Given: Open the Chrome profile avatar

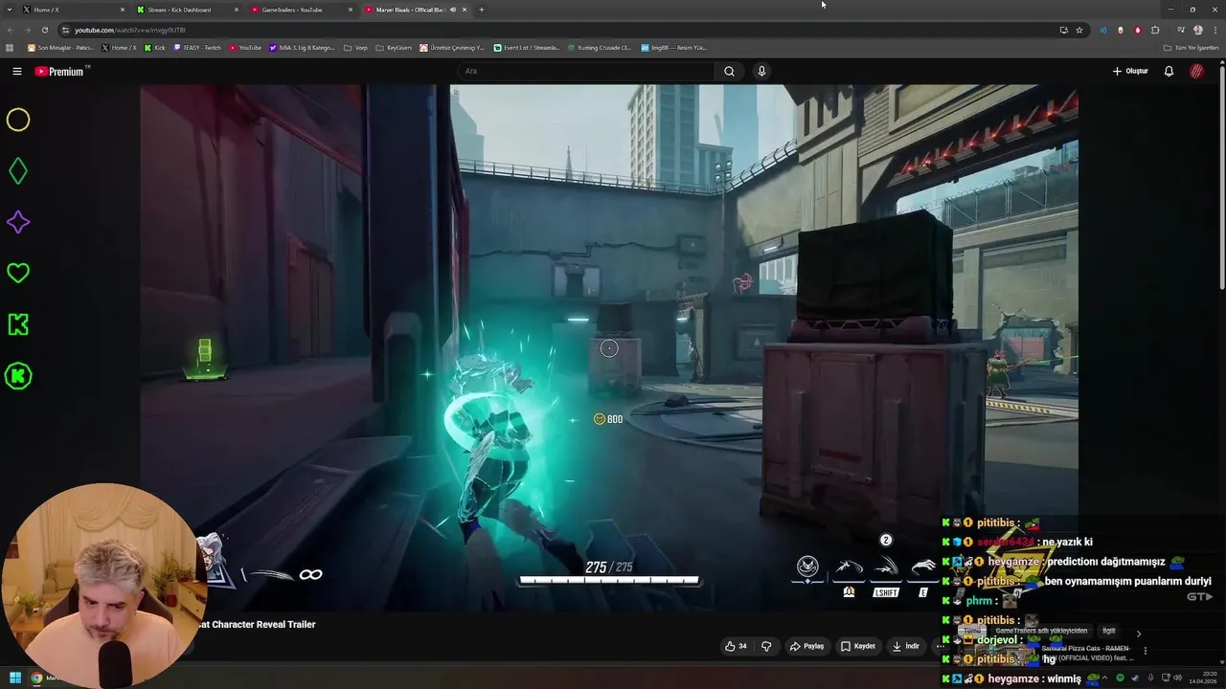Looking at the screenshot, I should coord(1198,30).
